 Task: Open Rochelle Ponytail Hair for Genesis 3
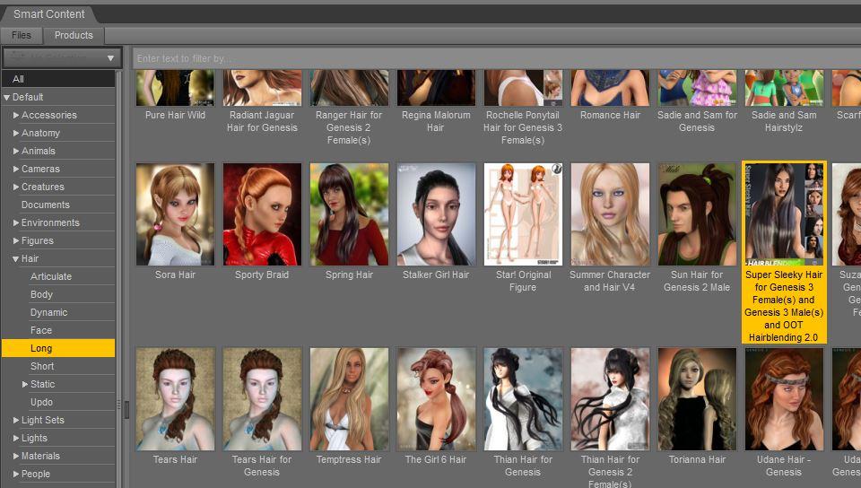pos(523,88)
